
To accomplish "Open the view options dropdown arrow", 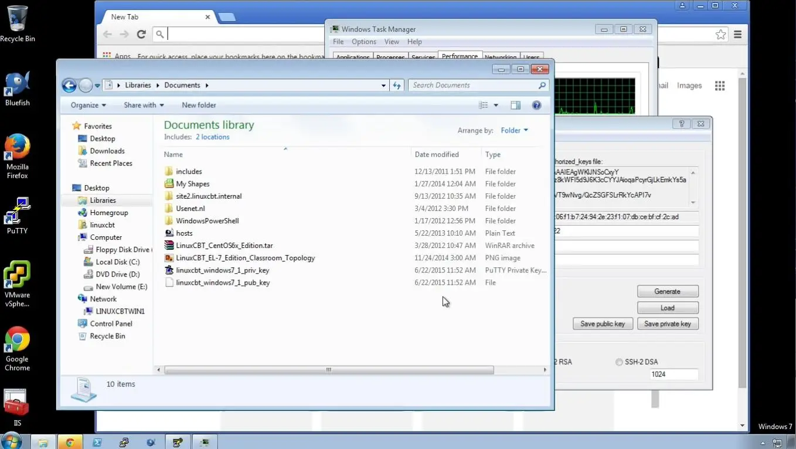I will pos(496,106).
